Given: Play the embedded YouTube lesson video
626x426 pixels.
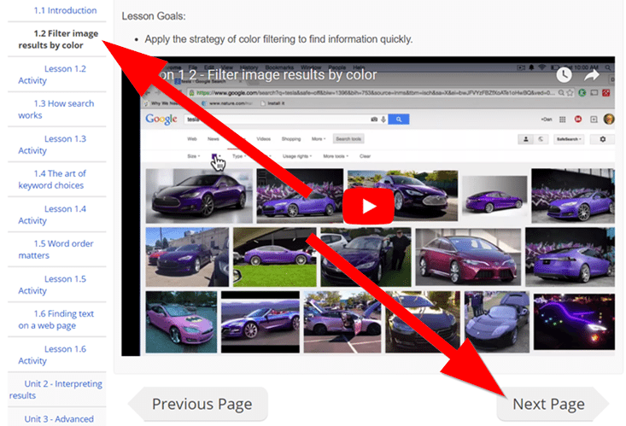Looking at the screenshot, I should tap(368, 206).
